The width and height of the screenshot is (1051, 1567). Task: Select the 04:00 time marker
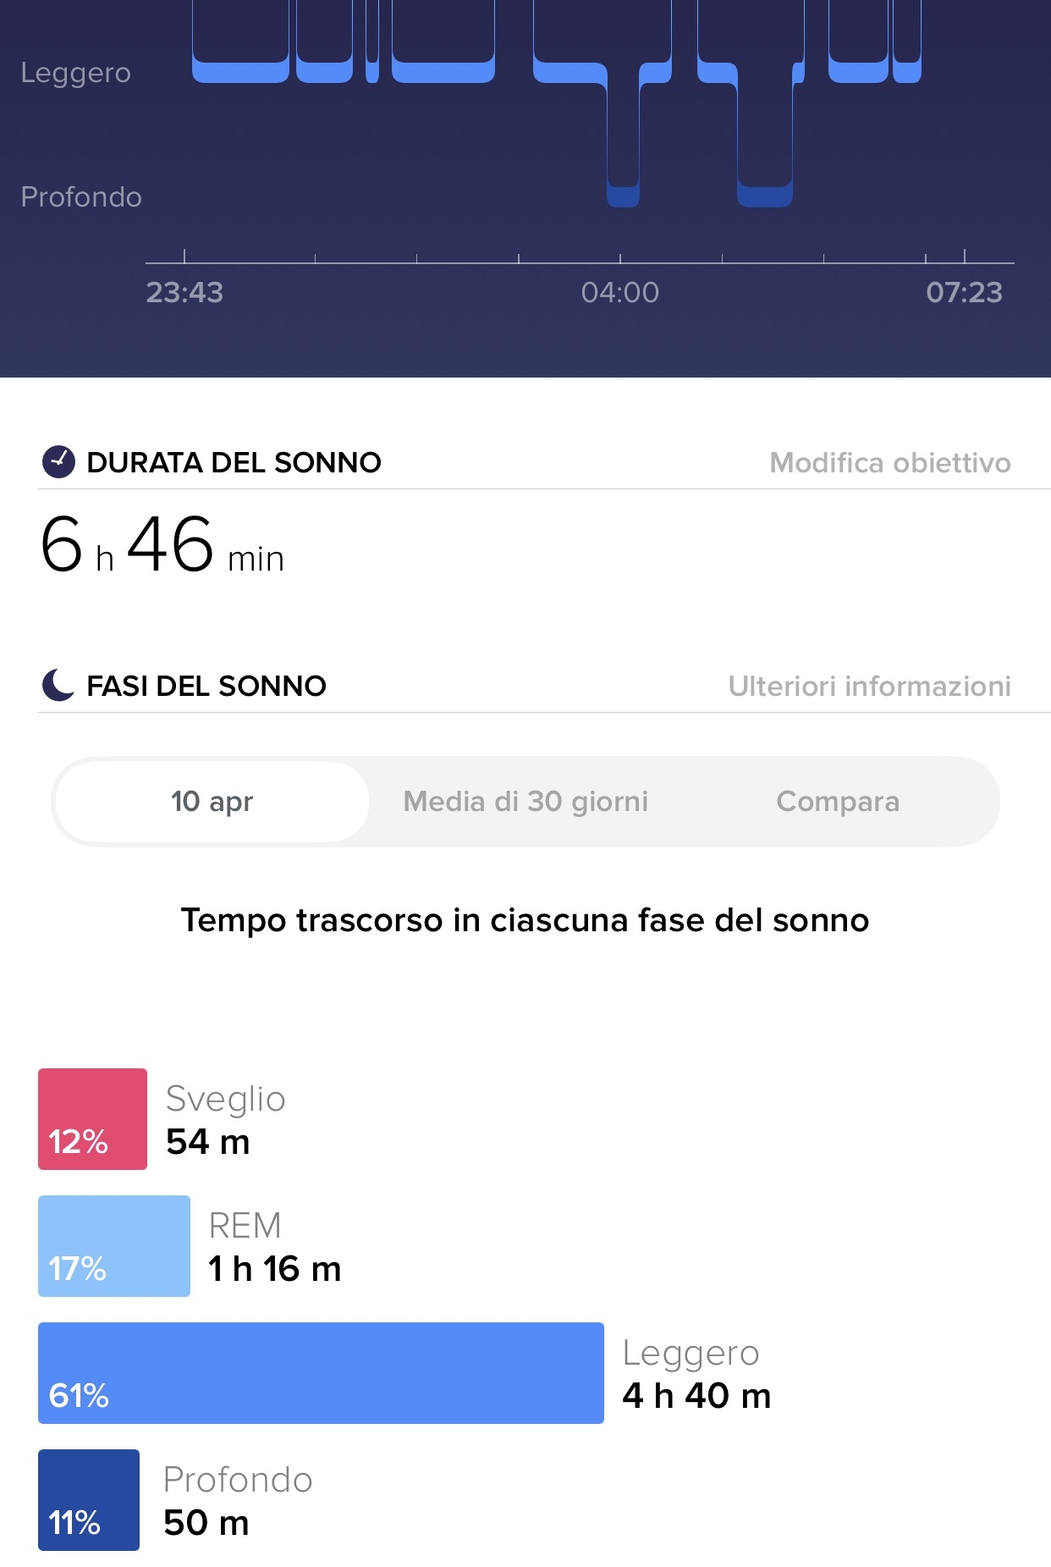pos(620,293)
